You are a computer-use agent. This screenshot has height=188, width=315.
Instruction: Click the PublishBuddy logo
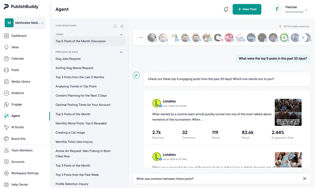(x=21, y=7)
